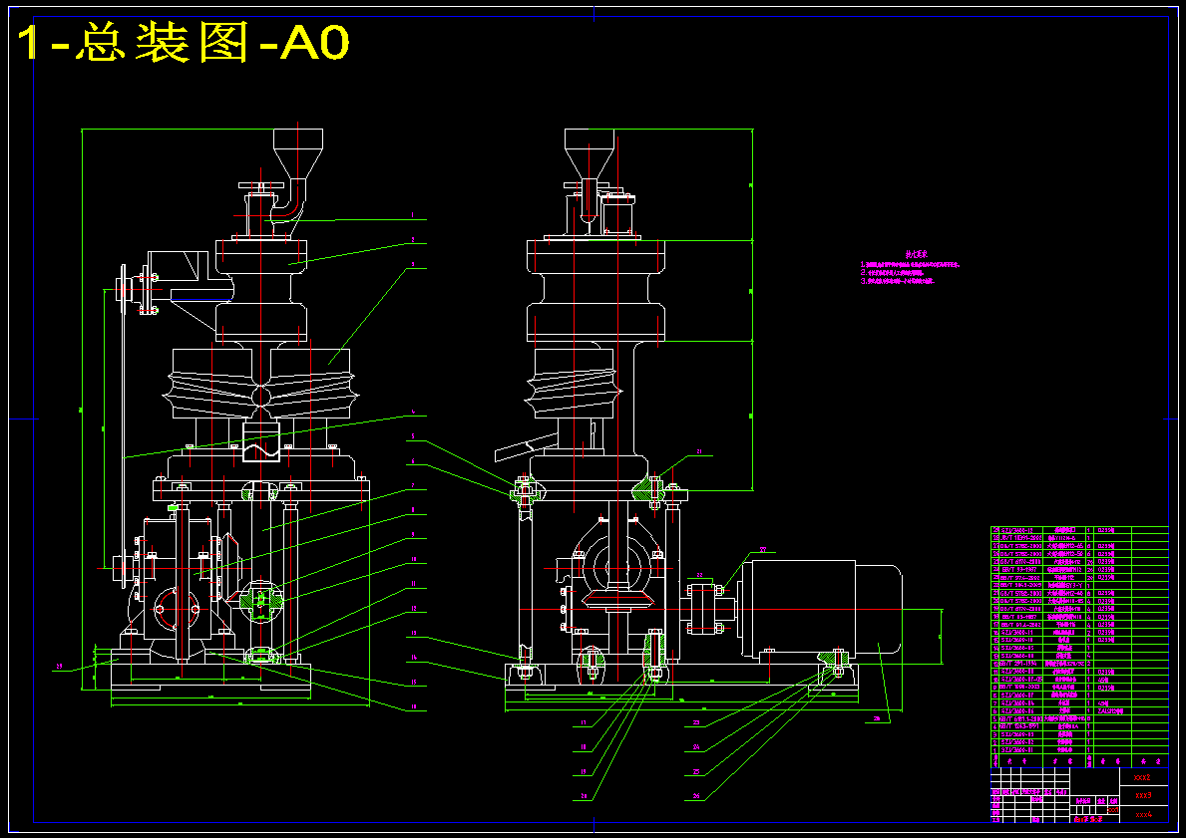Pick part balloon number 5 label
1186x838 pixels.
click(413, 436)
